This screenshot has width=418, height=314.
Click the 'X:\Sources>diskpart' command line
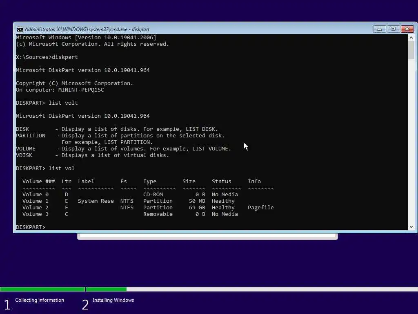(47, 57)
